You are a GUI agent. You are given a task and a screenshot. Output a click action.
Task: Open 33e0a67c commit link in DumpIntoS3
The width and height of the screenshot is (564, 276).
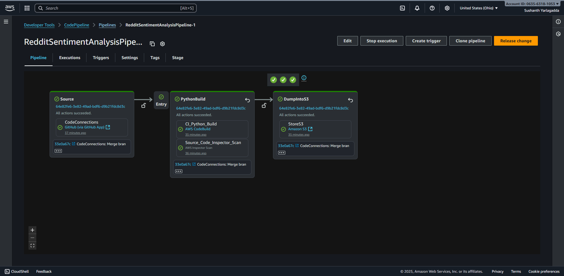point(288,146)
